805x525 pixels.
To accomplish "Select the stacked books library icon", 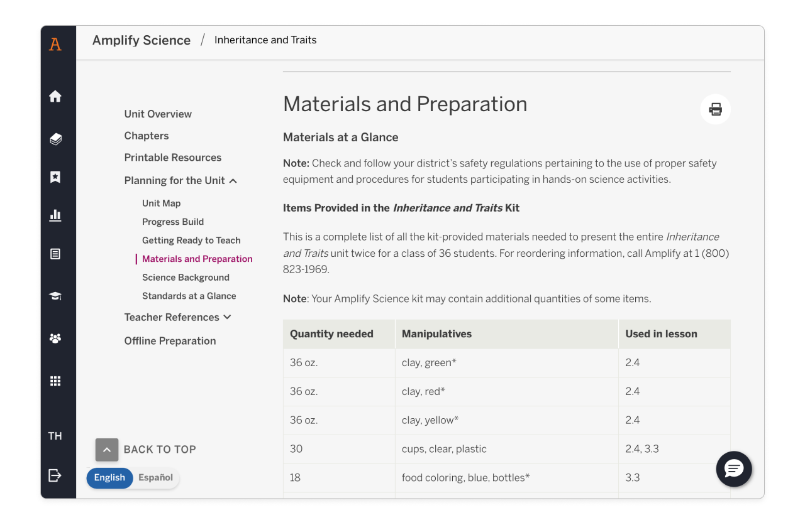I will coord(55,139).
